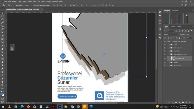Open the Character panel icon

pos(160,34)
